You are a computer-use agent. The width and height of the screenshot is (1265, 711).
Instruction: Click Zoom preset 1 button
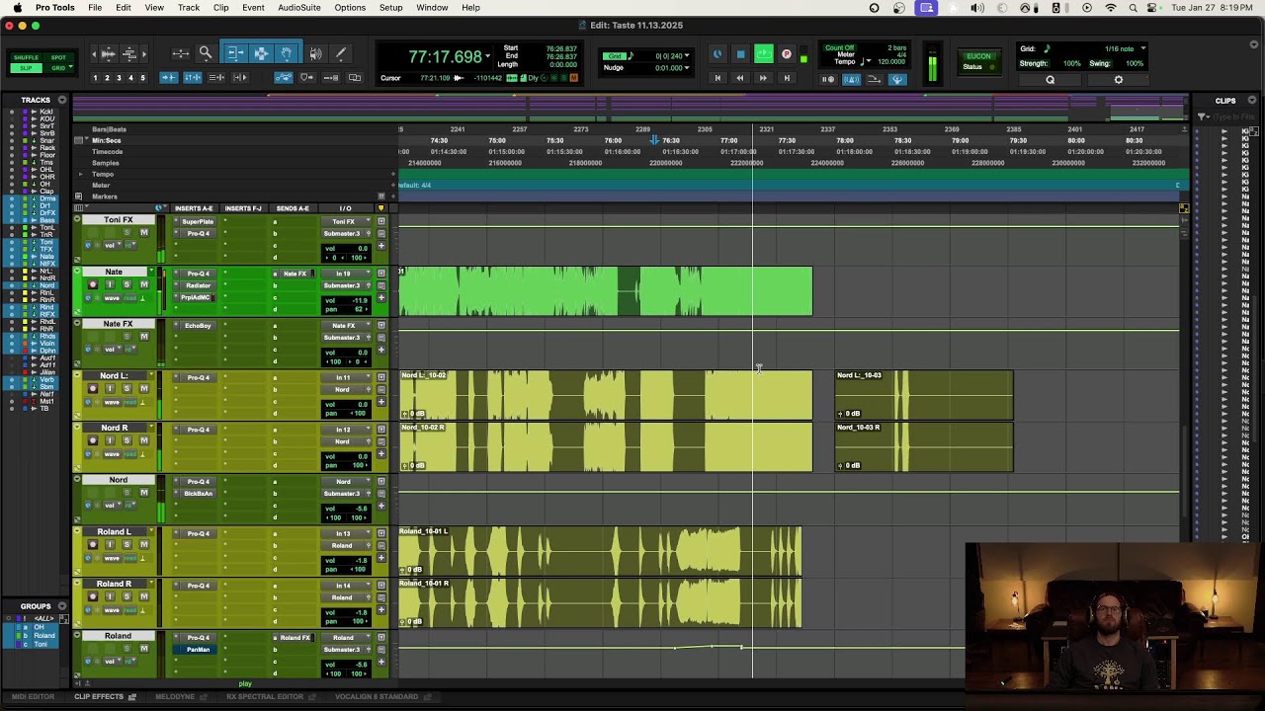(95, 78)
